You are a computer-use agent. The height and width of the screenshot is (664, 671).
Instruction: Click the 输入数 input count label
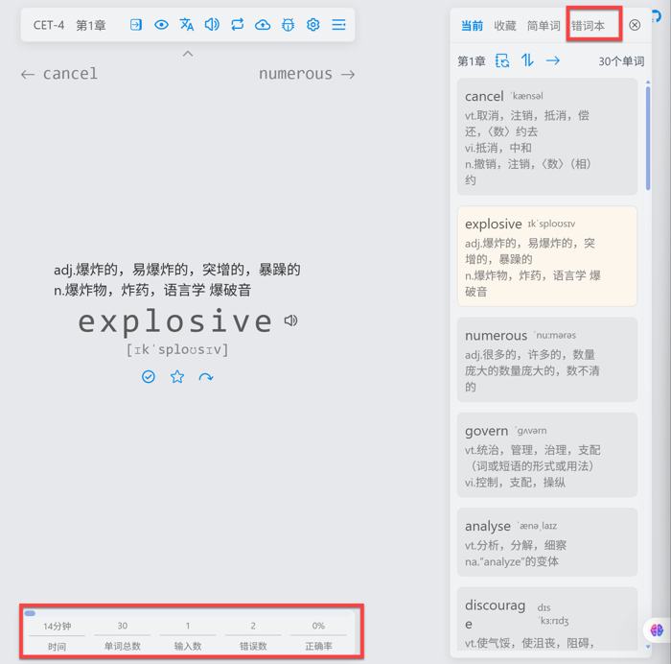tap(188, 646)
